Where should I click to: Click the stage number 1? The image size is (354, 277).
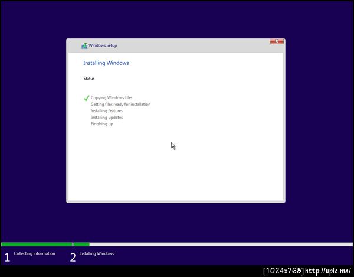coord(7,258)
